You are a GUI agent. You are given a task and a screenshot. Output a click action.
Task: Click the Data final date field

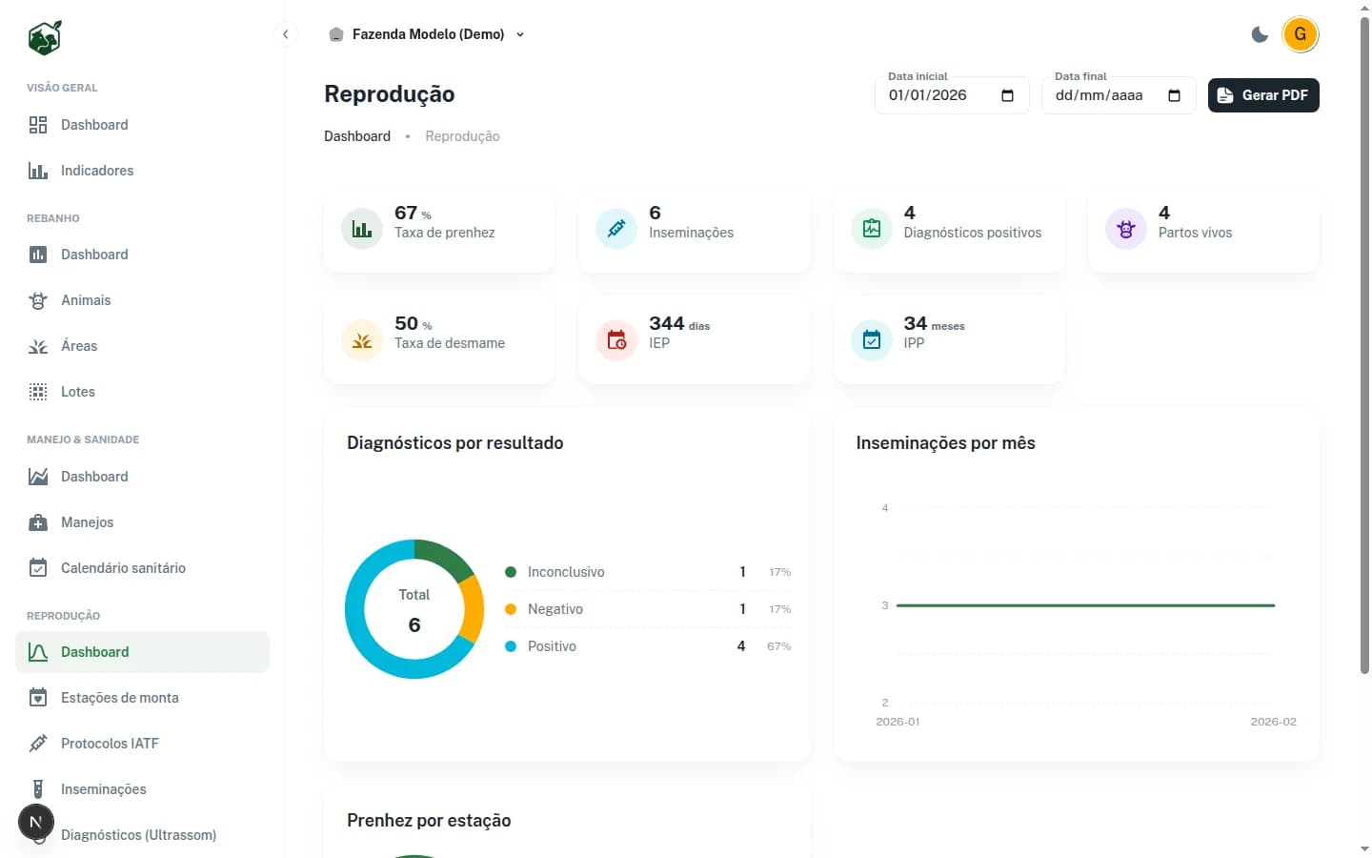point(1119,95)
